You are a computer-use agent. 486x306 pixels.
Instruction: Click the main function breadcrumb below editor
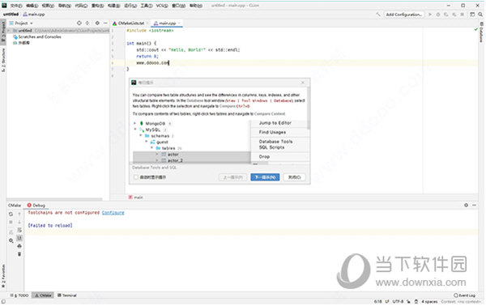[135, 198]
